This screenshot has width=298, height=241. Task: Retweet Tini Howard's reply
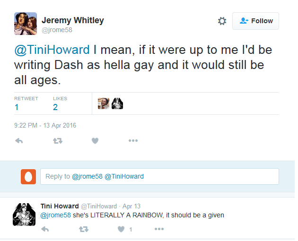[x=84, y=229]
